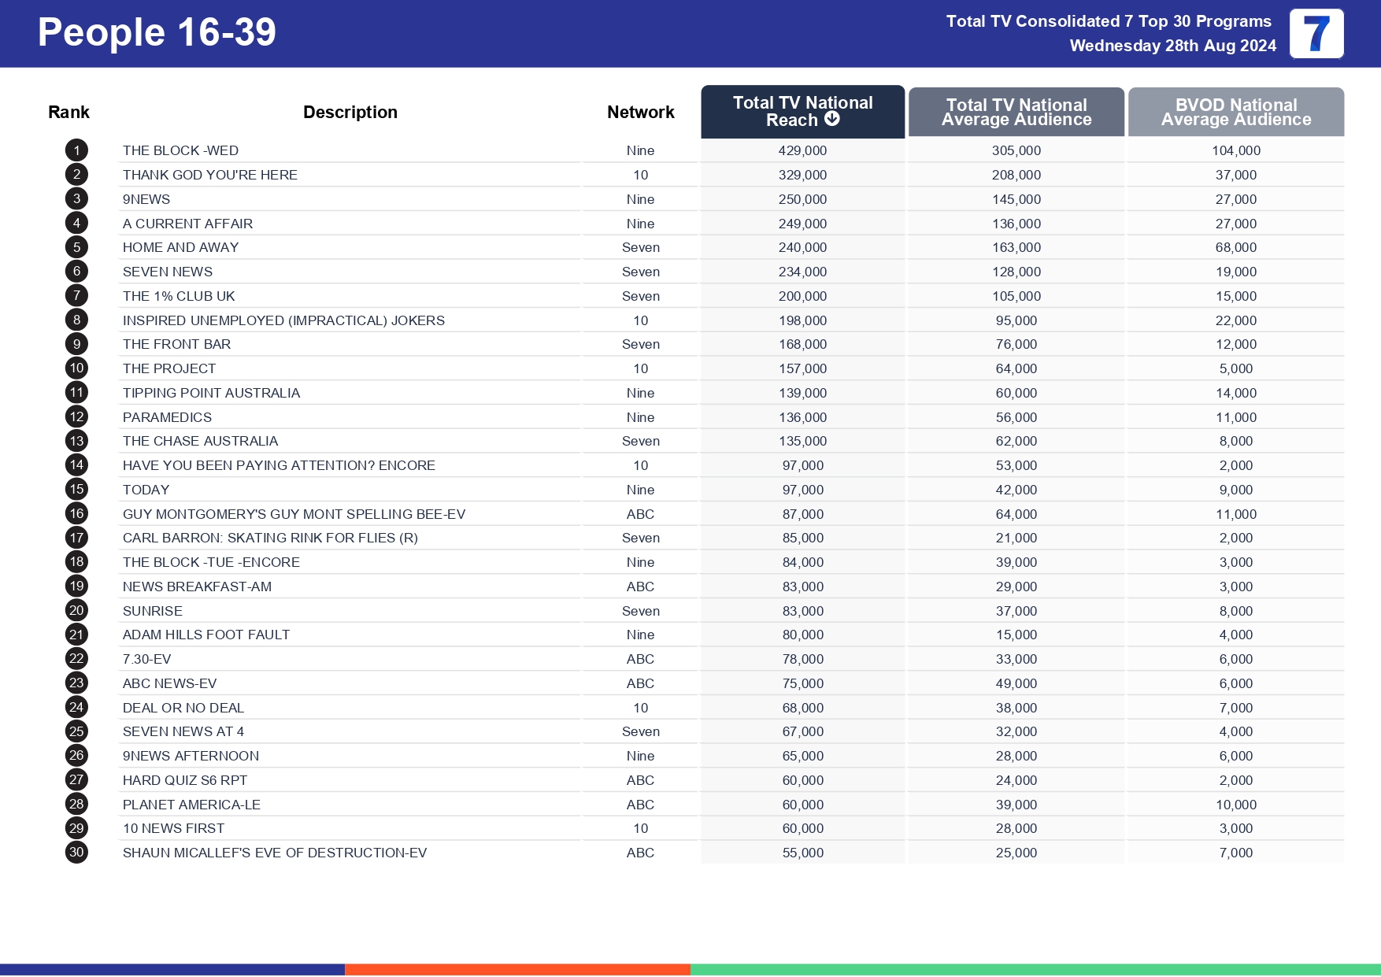Click the rank 15 circle badge
The width and height of the screenshot is (1381, 977).
(76, 490)
